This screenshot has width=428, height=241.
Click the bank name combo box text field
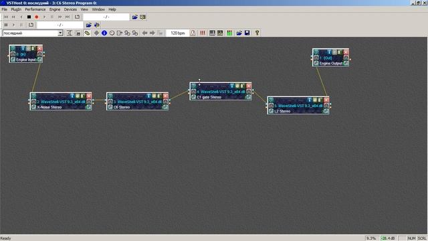point(30,33)
